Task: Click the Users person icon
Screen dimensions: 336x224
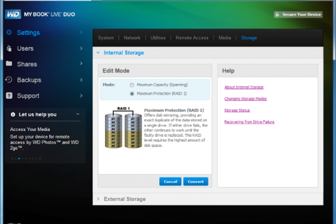Action: click(x=9, y=48)
